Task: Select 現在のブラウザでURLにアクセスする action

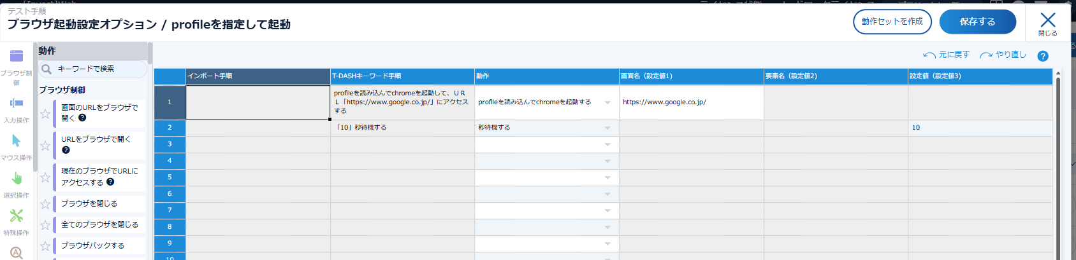Action: (99, 176)
